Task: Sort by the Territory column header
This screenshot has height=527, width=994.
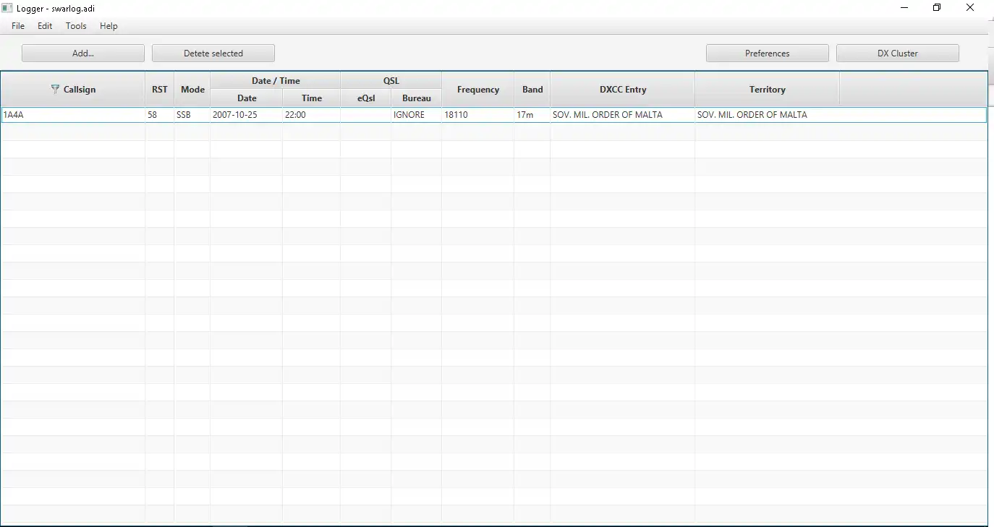Action: click(x=768, y=90)
